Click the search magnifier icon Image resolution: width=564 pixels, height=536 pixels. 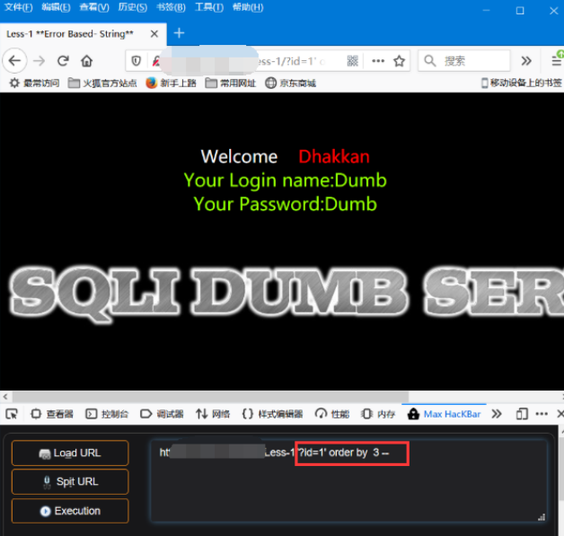click(x=430, y=61)
